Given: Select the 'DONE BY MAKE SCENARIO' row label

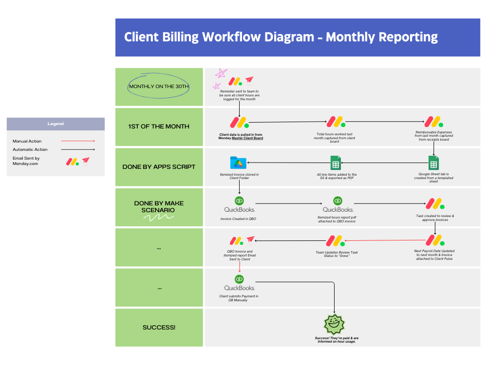Looking at the screenshot, I should coord(159,207).
